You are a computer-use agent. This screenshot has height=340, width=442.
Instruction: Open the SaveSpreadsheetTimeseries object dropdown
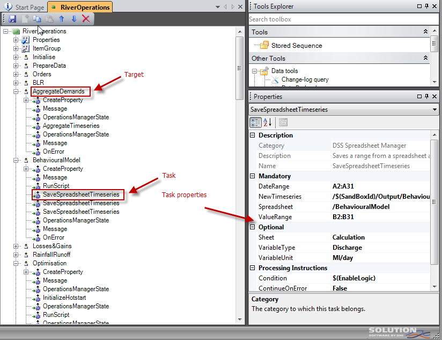click(x=434, y=110)
